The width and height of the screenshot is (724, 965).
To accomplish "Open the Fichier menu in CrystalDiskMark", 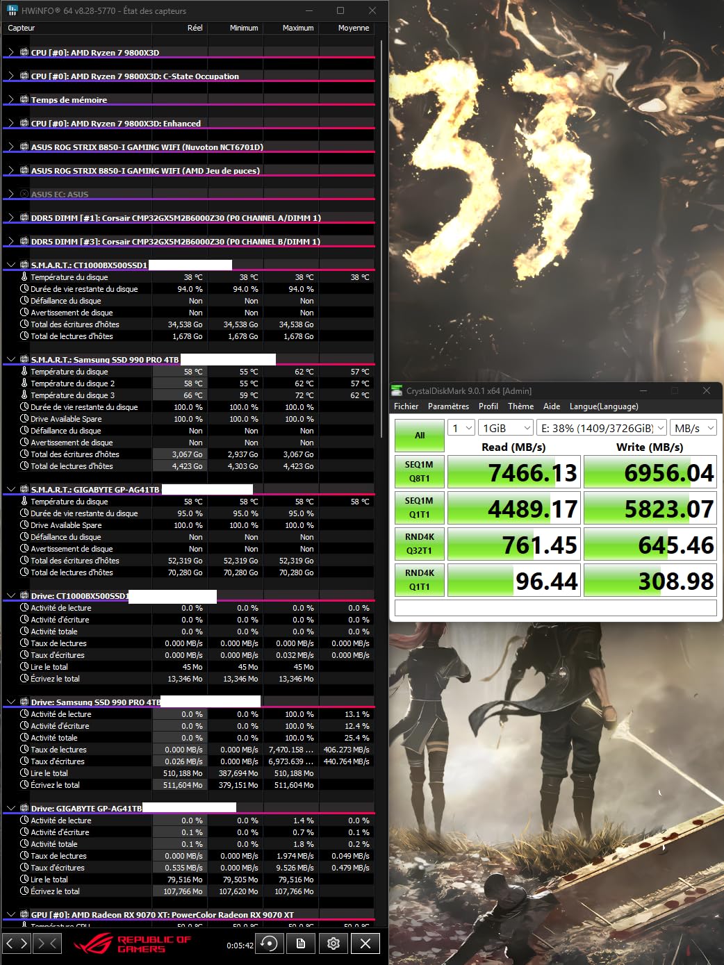I will coord(406,406).
